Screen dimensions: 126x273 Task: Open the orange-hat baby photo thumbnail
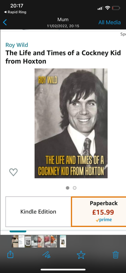54,241
